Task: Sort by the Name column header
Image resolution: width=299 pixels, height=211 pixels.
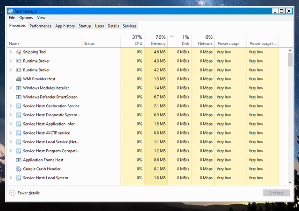Action: (x=45, y=41)
